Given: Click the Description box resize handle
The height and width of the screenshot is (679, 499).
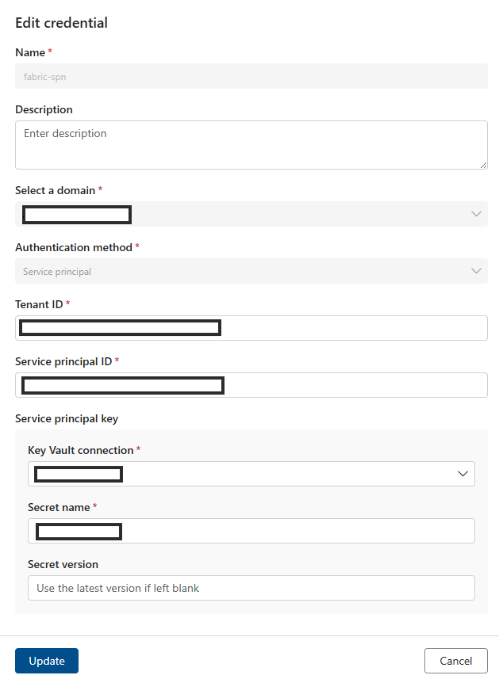Looking at the screenshot, I should pyautogui.click(x=483, y=164).
